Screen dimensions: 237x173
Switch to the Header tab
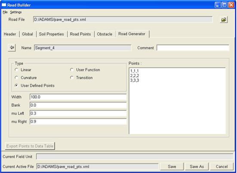10,34
